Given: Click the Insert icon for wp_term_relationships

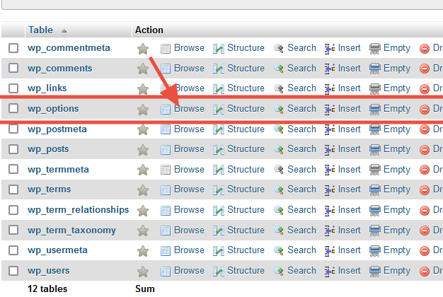Looking at the screenshot, I should (x=330, y=210).
